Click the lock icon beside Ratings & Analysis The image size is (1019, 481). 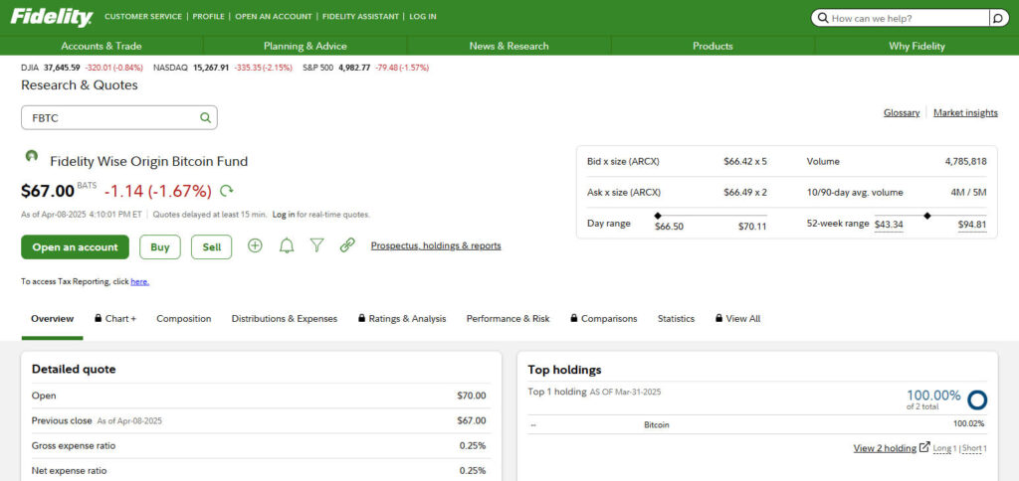pos(361,318)
